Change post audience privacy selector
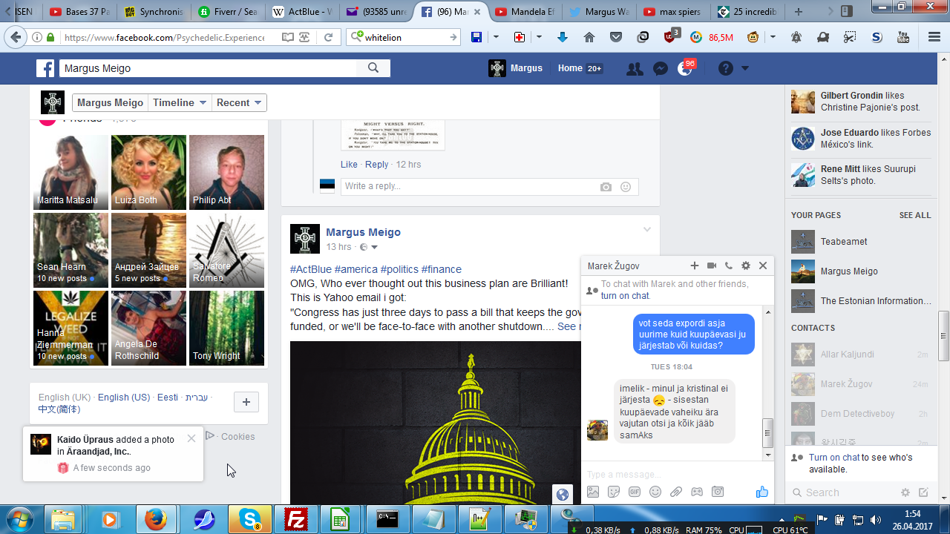The height and width of the screenshot is (534, 950). pos(369,247)
